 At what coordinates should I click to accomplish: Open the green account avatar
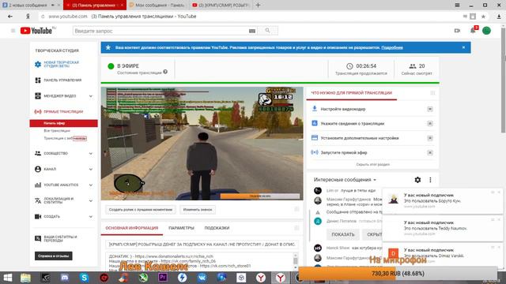coord(486,31)
